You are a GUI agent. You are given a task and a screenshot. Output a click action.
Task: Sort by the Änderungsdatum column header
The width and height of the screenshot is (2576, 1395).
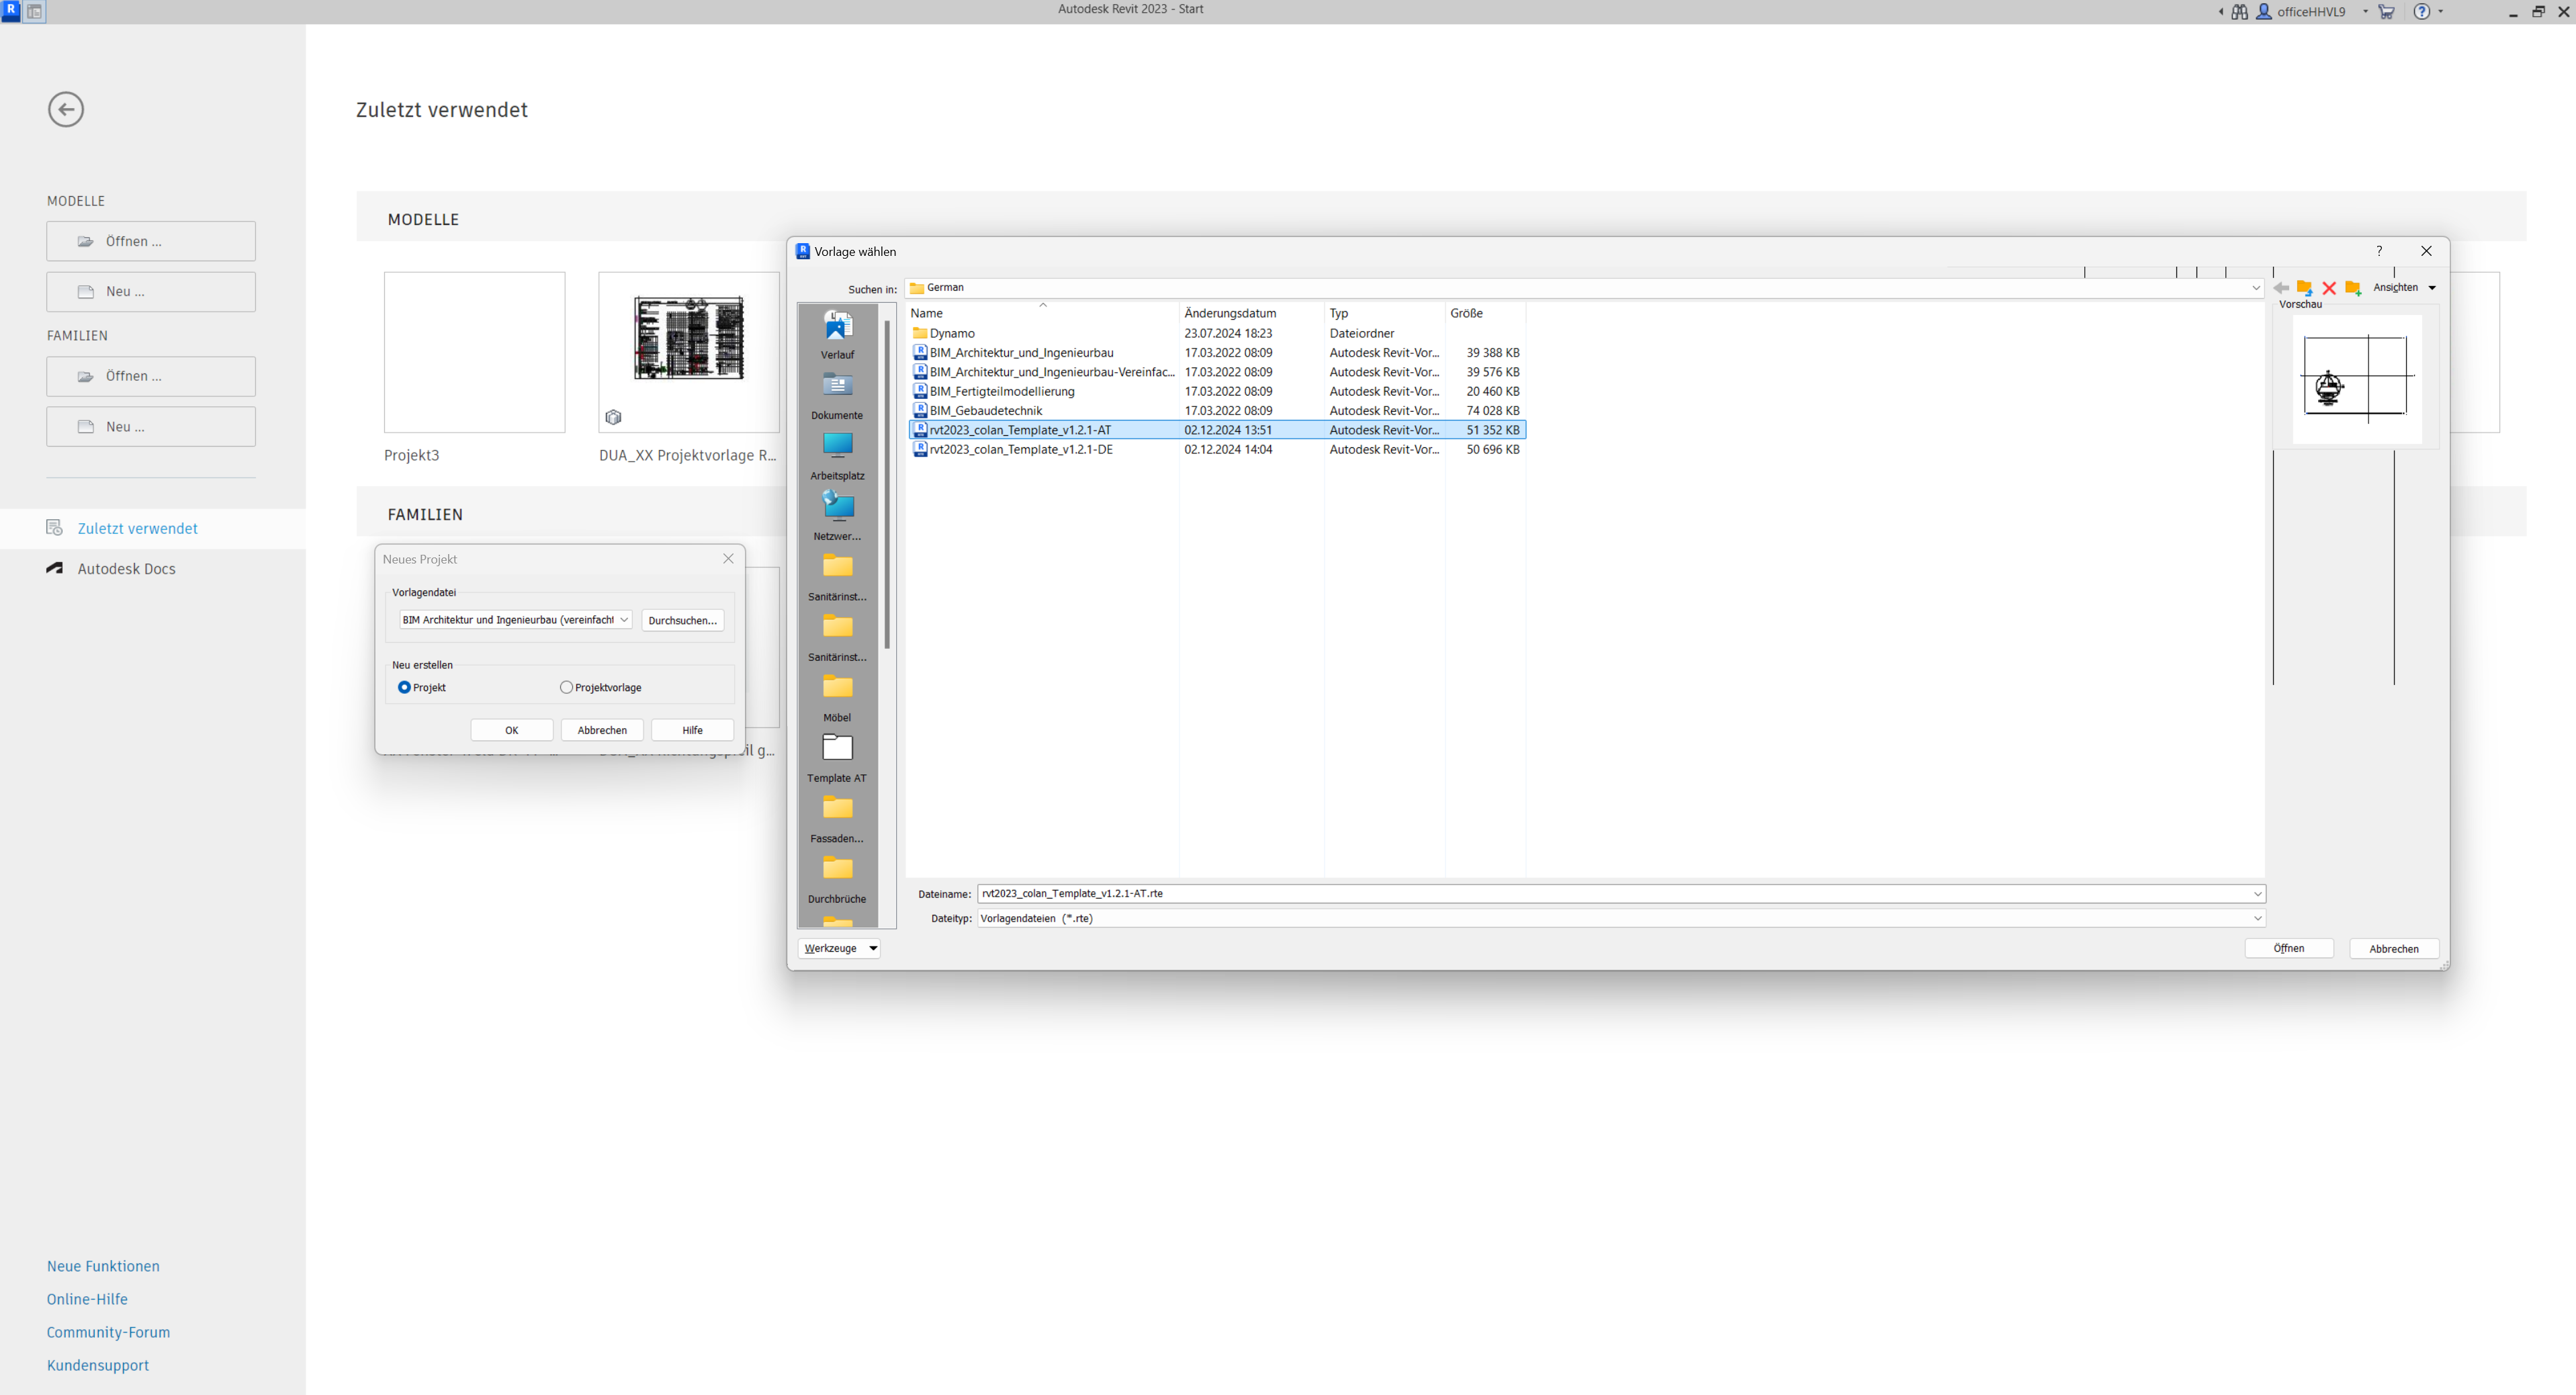coord(1251,313)
